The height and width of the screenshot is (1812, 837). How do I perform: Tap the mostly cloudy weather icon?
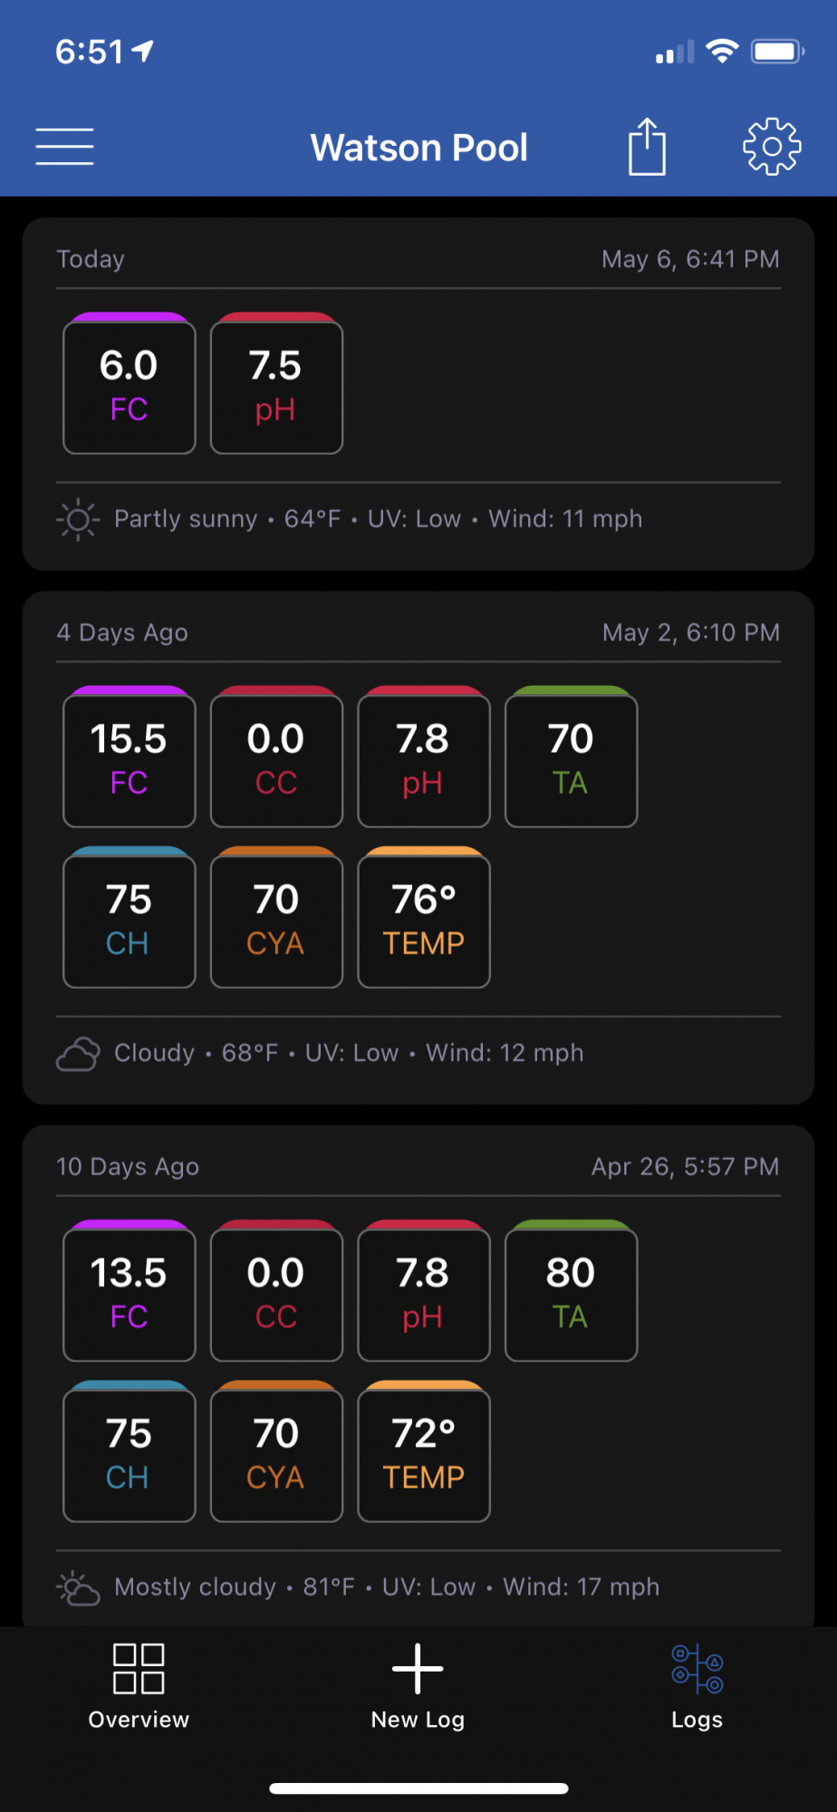coord(78,1588)
